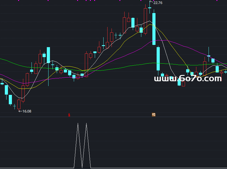
Task: Select the 22.76 high price label
Action: pos(158,3)
